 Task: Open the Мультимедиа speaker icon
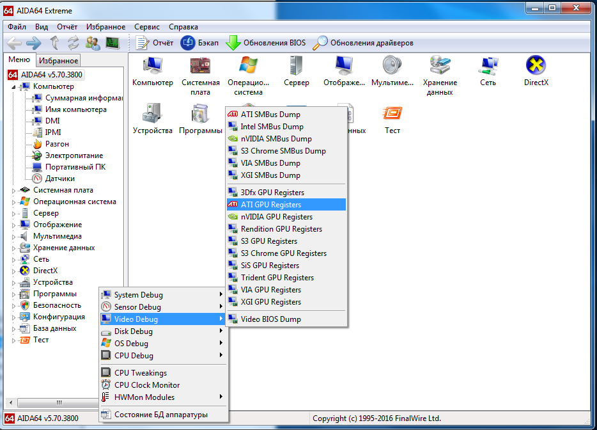tap(392, 72)
